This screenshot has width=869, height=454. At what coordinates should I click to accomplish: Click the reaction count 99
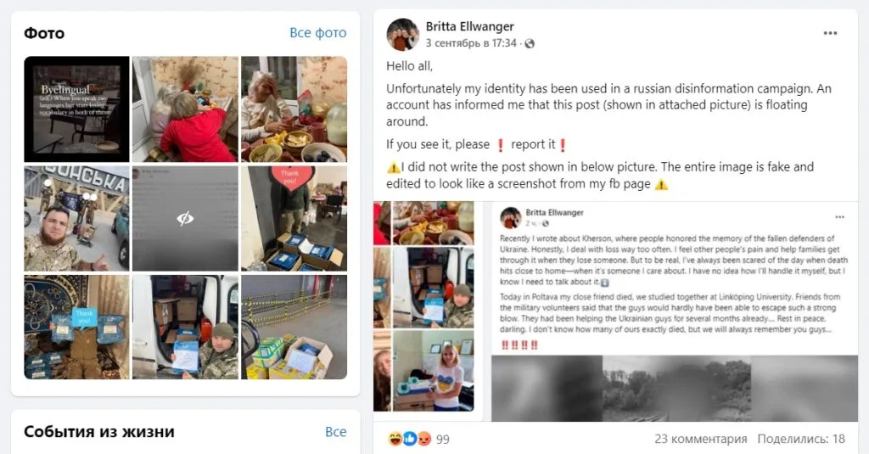tap(443, 440)
